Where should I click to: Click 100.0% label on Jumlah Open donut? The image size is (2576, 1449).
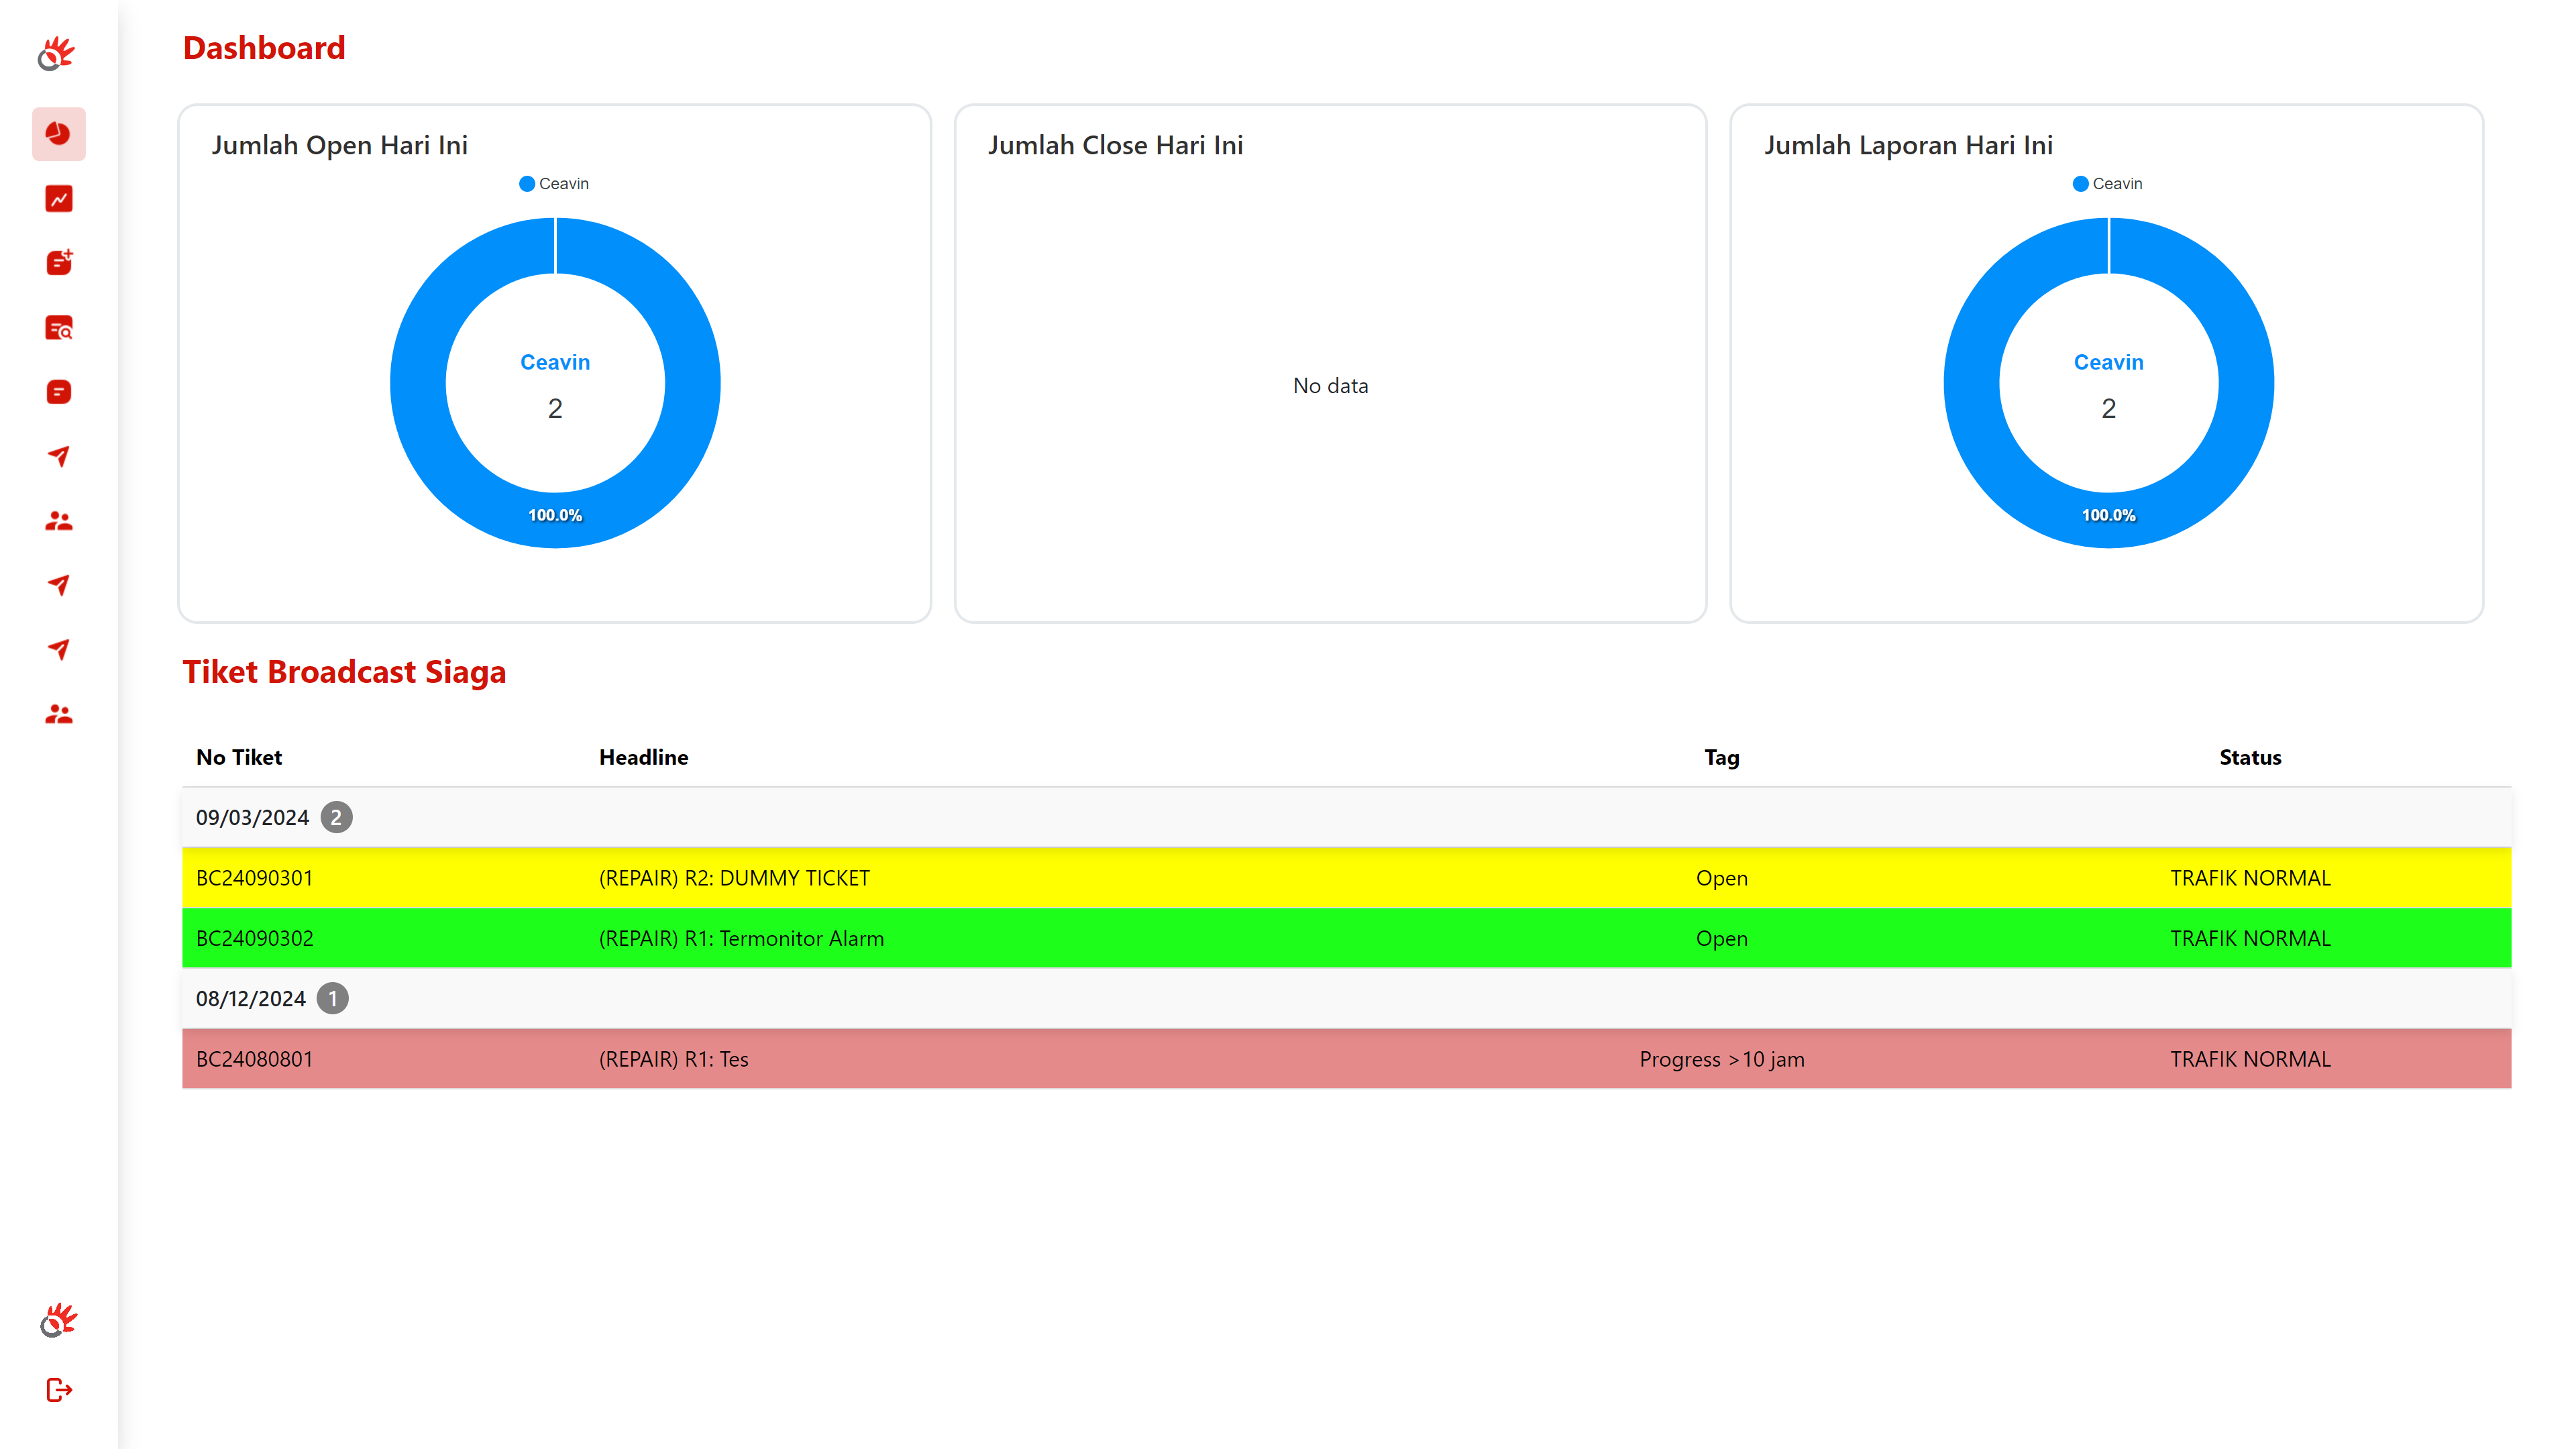click(555, 515)
